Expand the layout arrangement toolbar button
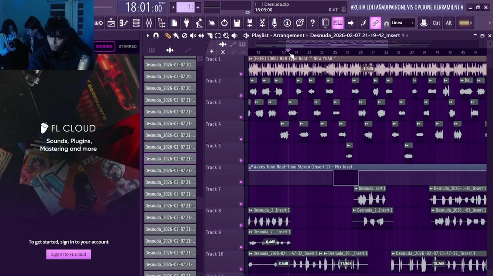Viewport: 493px width, 276px height. (x=325, y=23)
